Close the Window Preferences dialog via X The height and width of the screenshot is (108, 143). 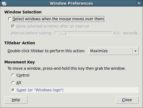(139, 3)
